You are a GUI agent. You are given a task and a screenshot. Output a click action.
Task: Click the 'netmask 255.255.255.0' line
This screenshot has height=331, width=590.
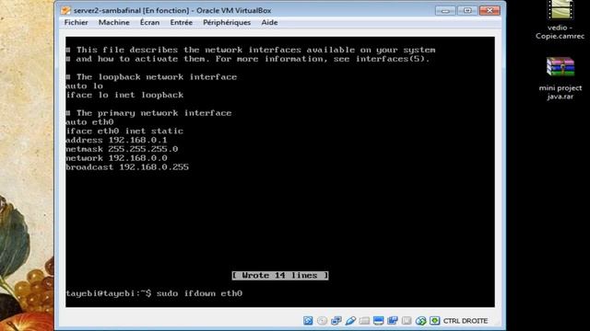point(122,149)
